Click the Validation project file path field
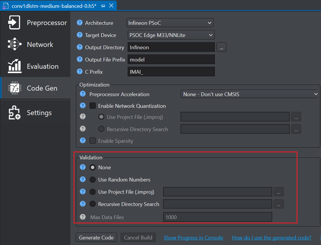The width and height of the screenshot is (321, 245). 217,192
